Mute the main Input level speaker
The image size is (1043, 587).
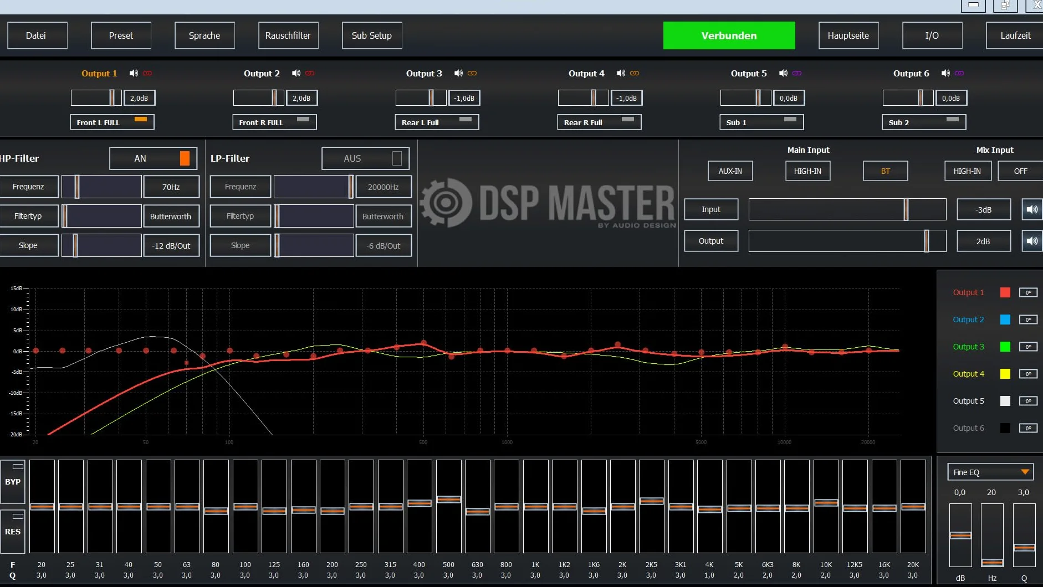coord(1032,209)
